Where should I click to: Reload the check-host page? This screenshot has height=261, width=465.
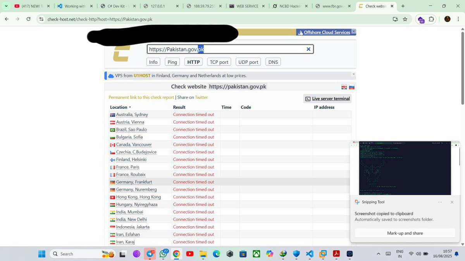pyautogui.click(x=28, y=19)
